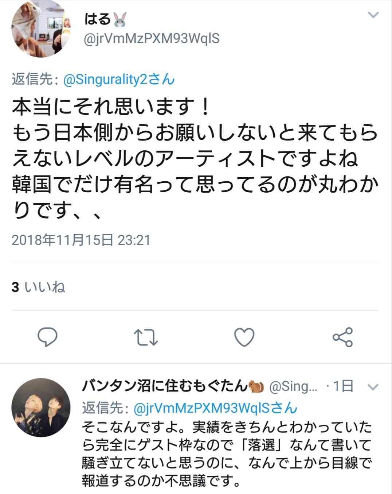The height and width of the screenshot is (494, 392).
Task: Open the reply tweet starting そこなんですよ
Action: coord(227,454)
